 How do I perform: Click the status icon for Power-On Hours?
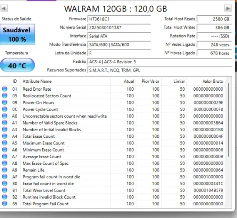click(5, 102)
